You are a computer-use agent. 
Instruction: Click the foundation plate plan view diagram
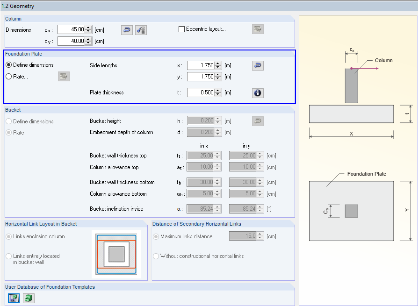coord(351,211)
